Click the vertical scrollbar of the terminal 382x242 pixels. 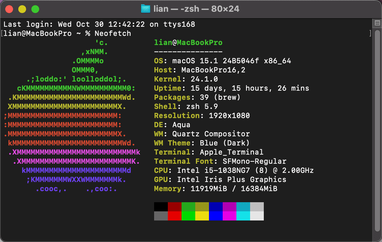(377, 131)
